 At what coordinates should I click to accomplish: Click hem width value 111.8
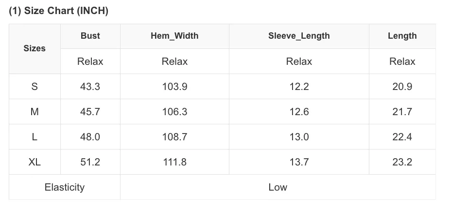[174, 162]
